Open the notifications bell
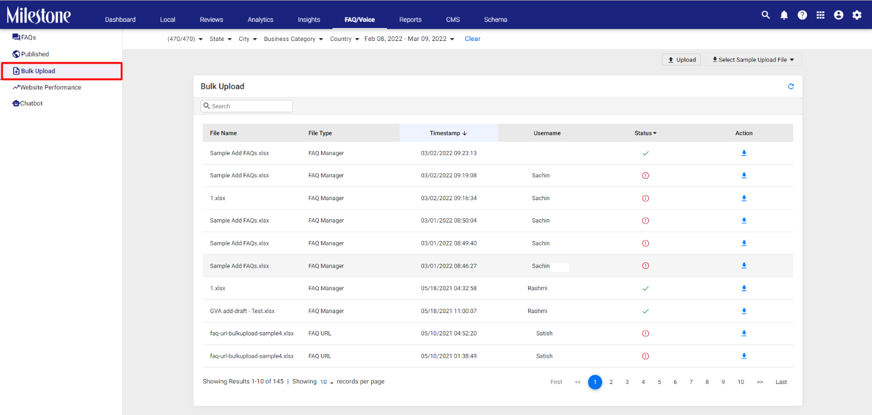The image size is (872, 415). [784, 15]
